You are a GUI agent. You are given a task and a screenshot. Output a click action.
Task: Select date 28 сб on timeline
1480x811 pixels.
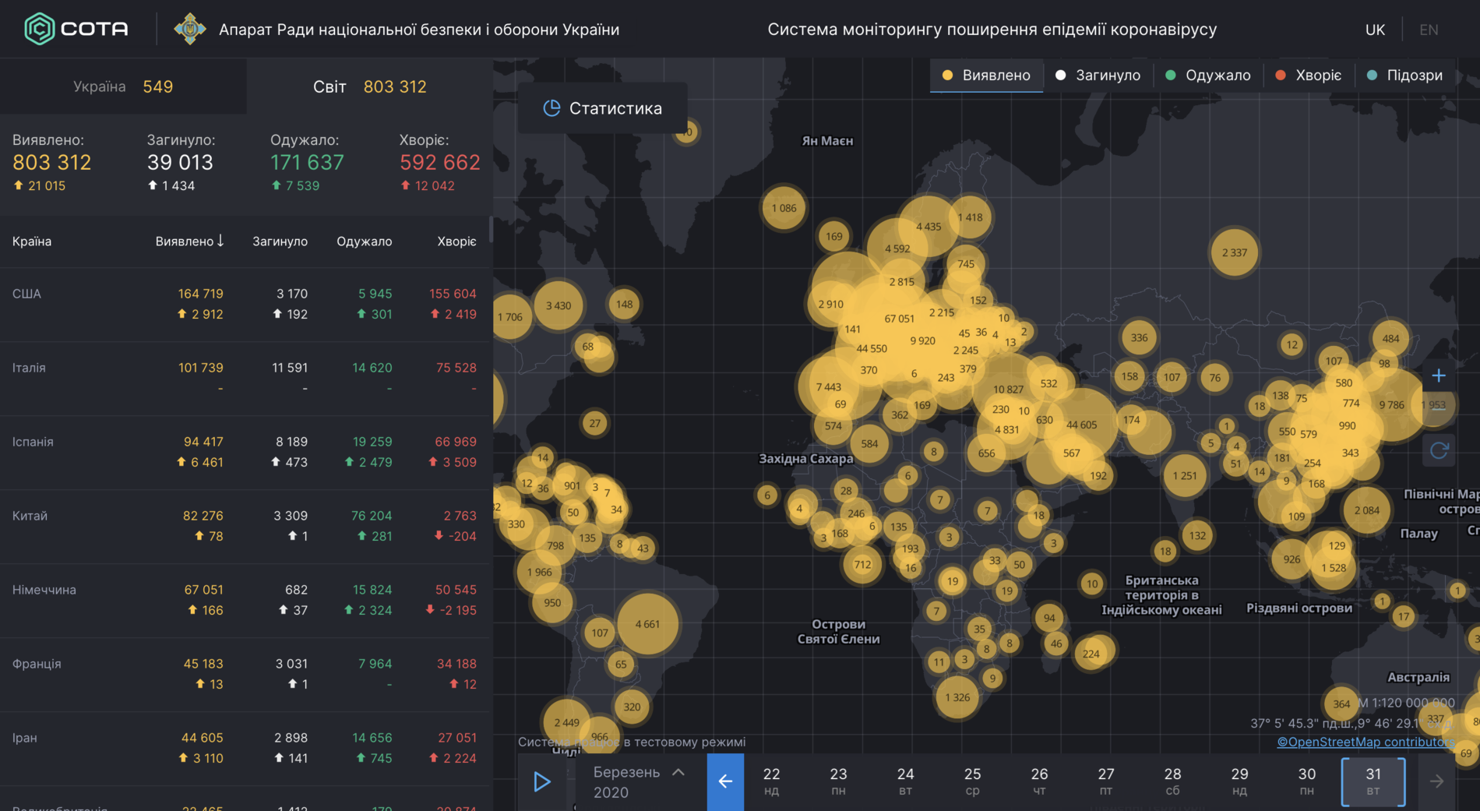click(x=1172, y=781)
